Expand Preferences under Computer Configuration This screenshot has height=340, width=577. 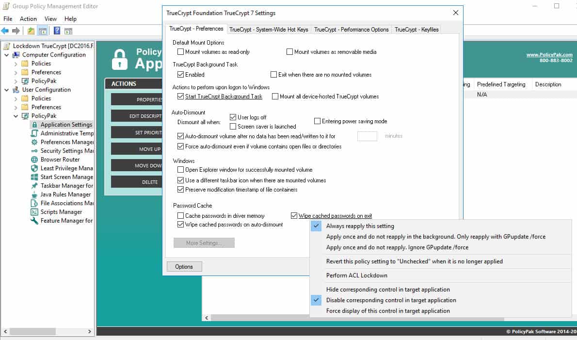[16, 72]
